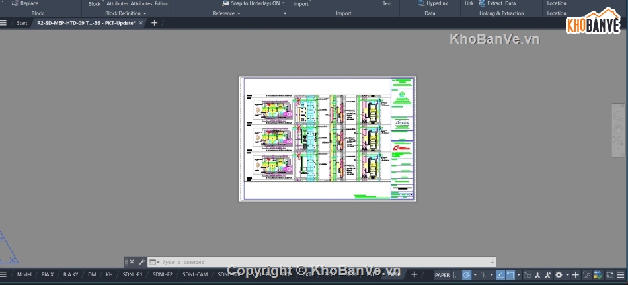628x285 pixels.
Task: Open Reference panel dialog launcher arrow
Action: click(285, 14)
